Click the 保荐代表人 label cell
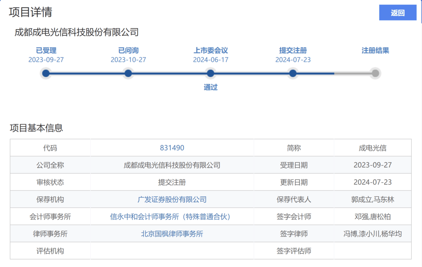422x267 pixels. tap(294, 200)
